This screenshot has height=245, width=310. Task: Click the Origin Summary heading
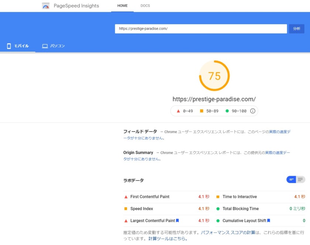pos(138,153)
